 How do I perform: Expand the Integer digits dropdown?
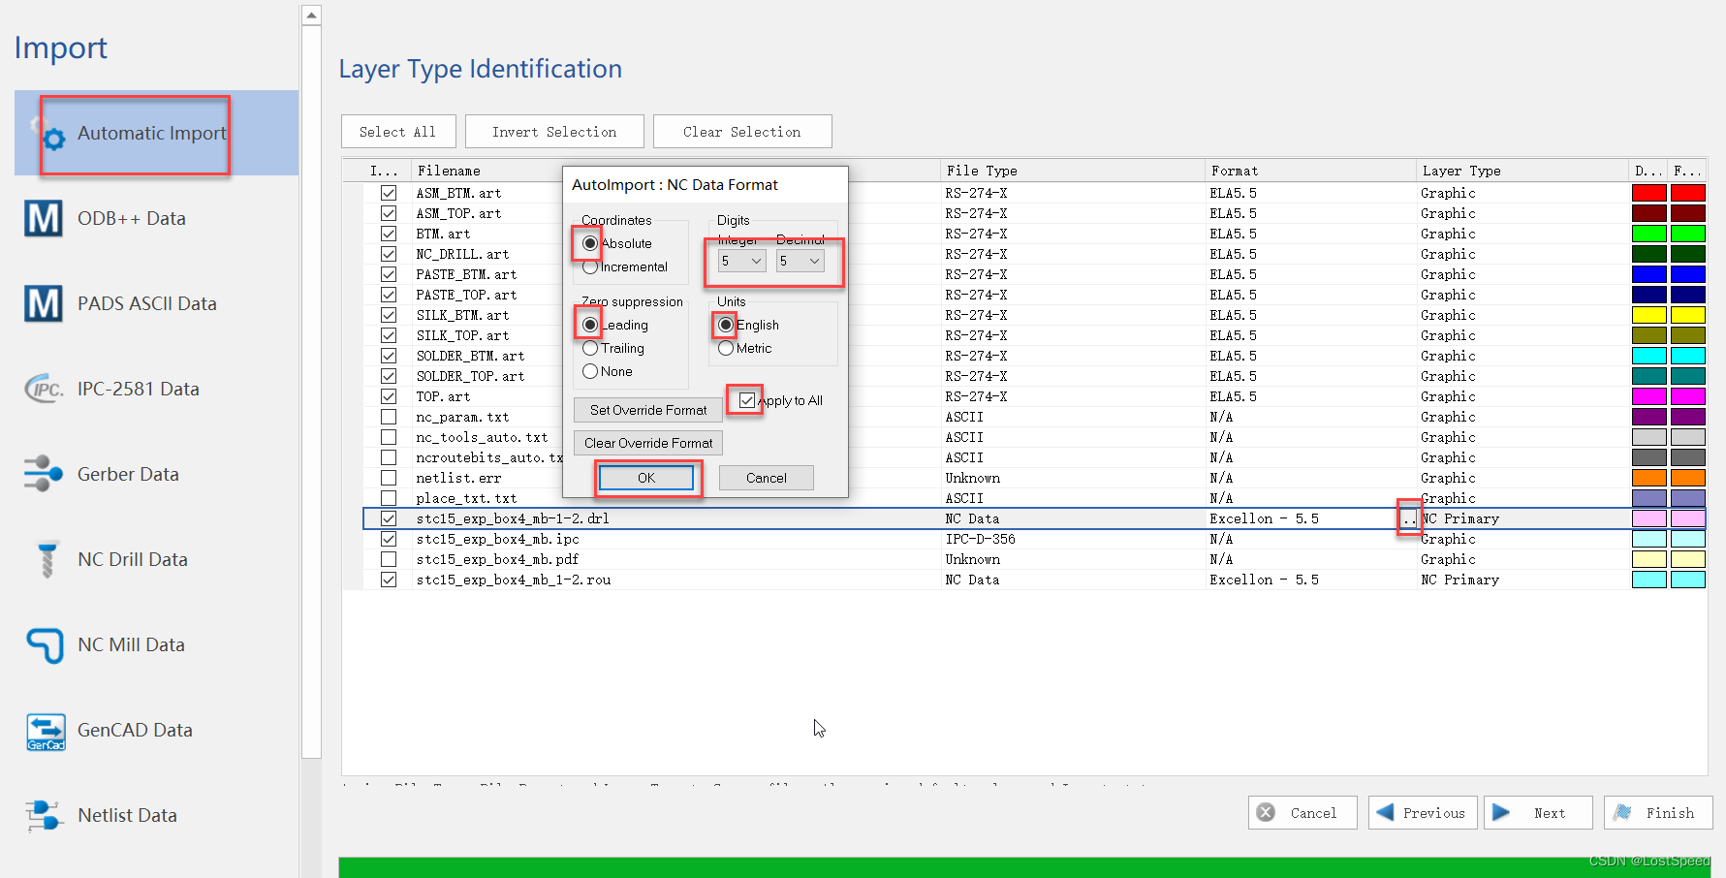742,261
